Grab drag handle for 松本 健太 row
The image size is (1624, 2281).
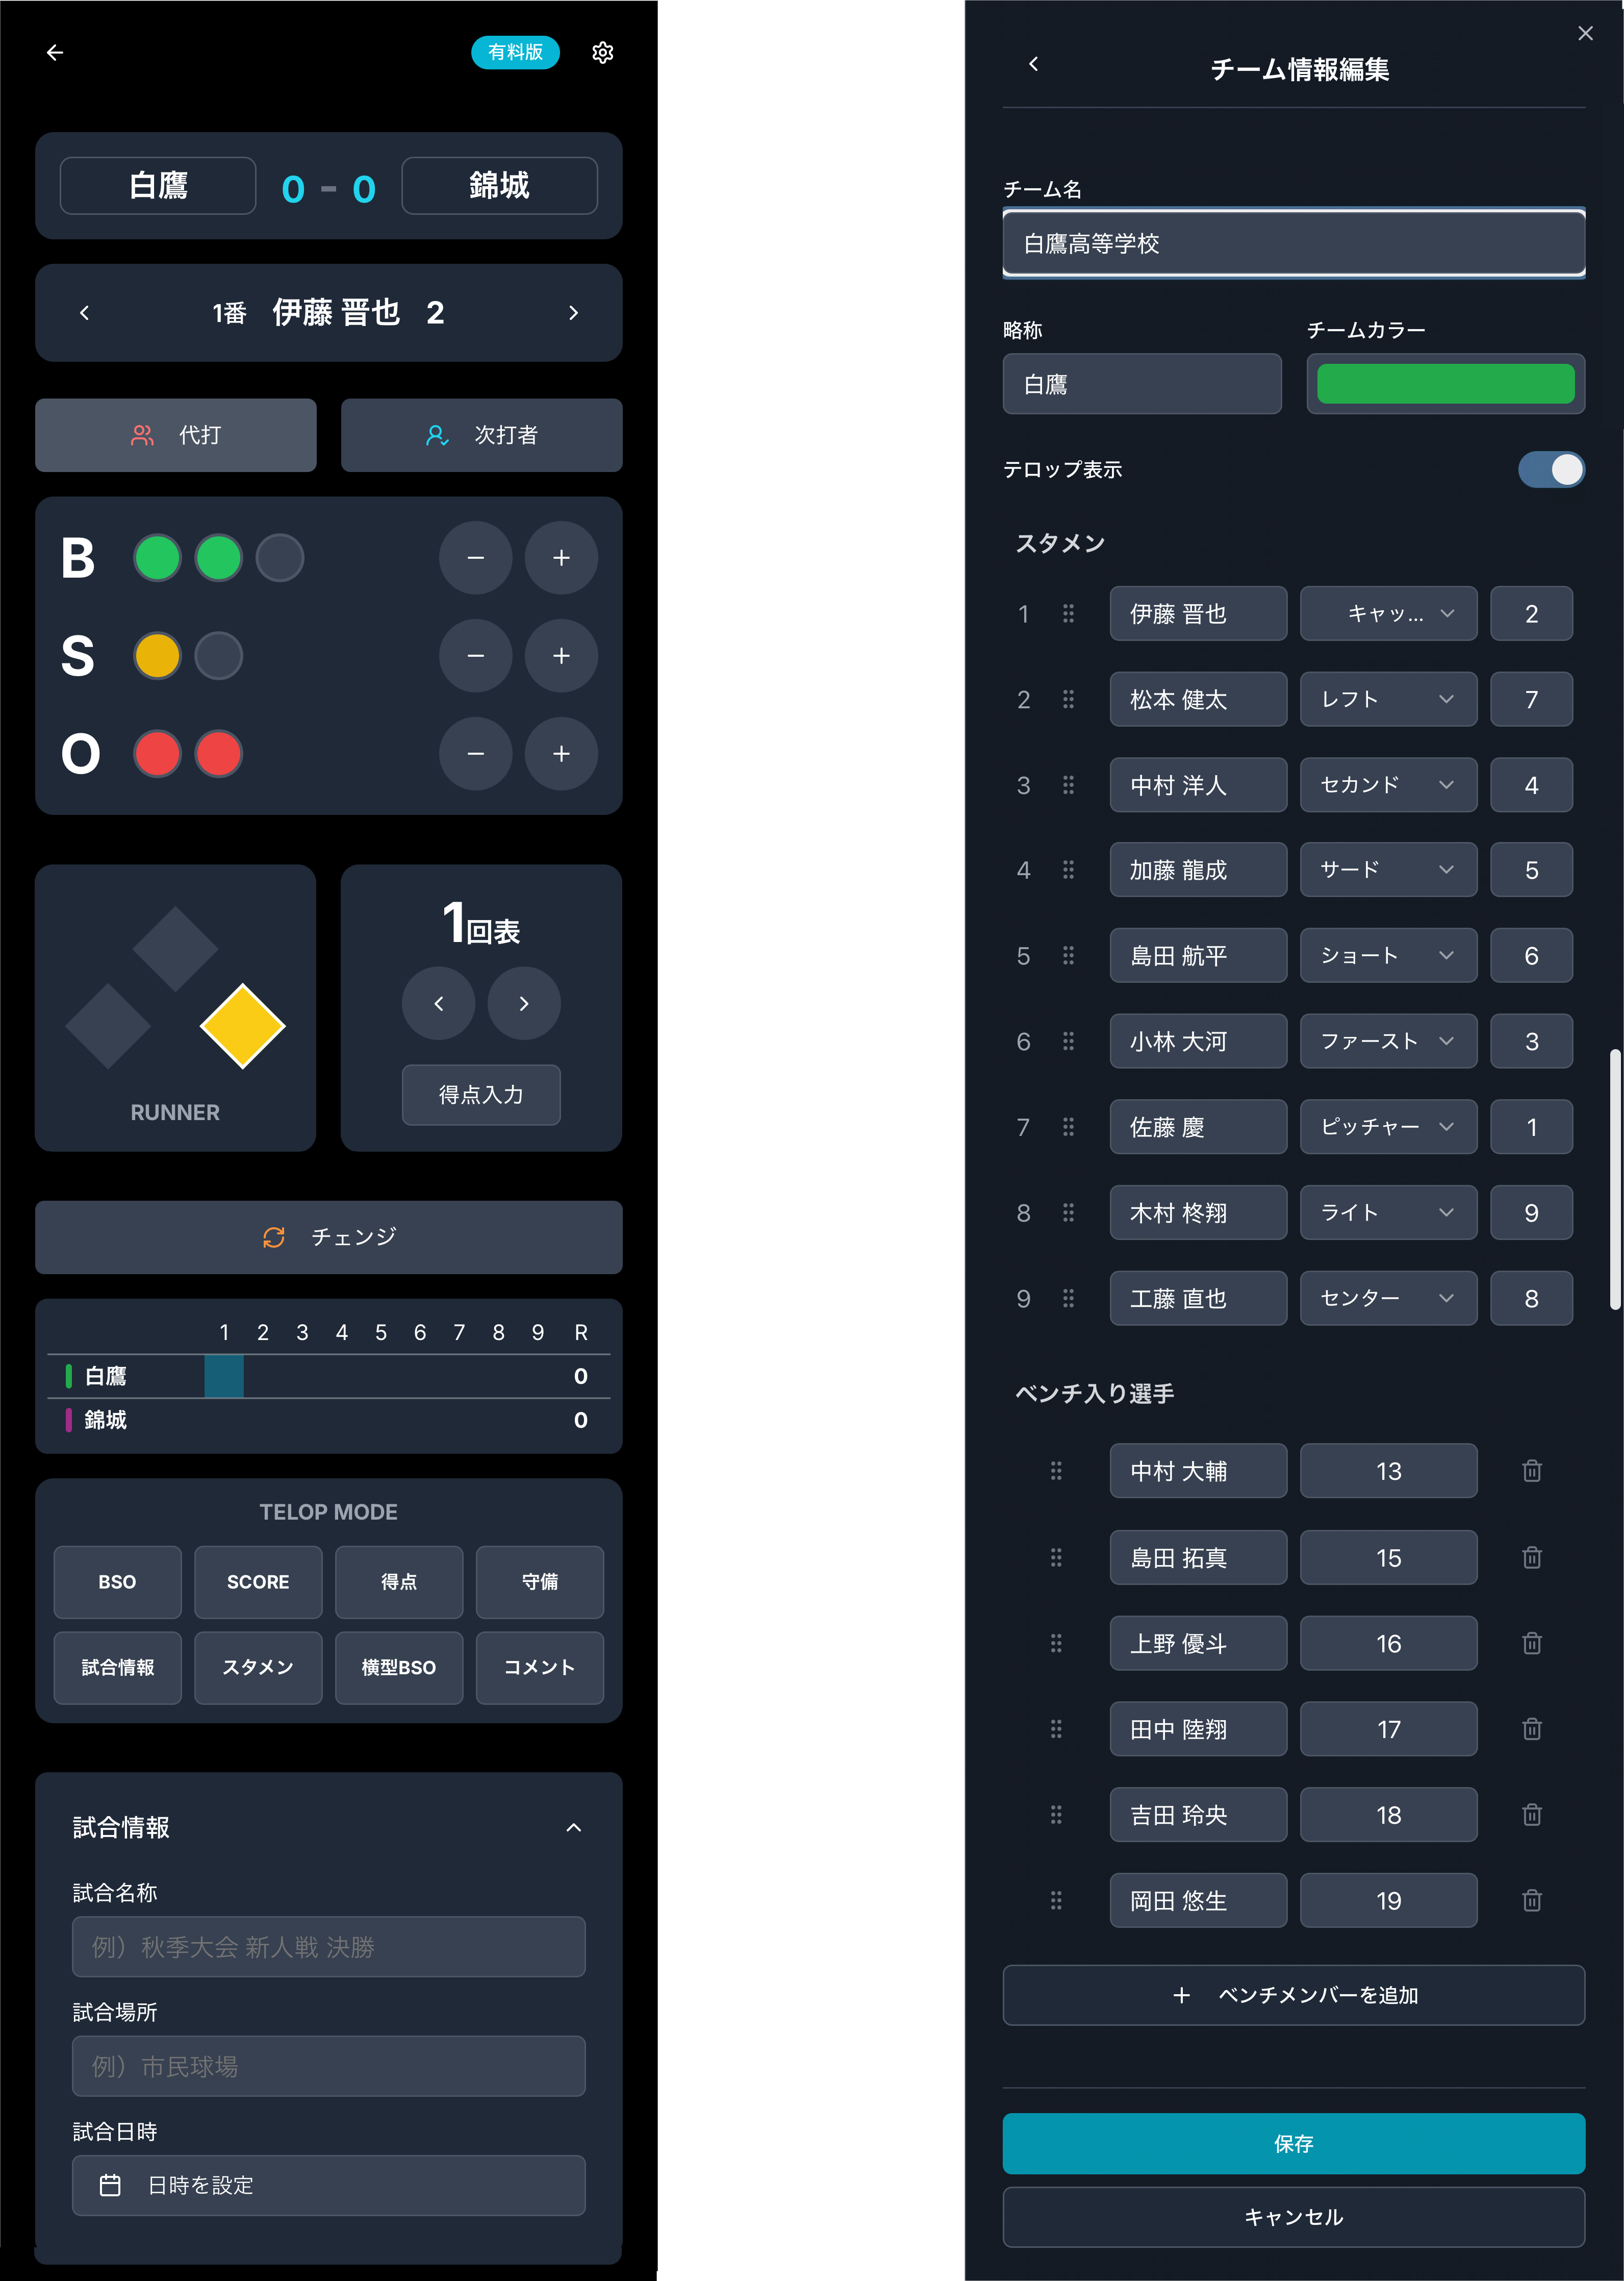point(1068,699)
